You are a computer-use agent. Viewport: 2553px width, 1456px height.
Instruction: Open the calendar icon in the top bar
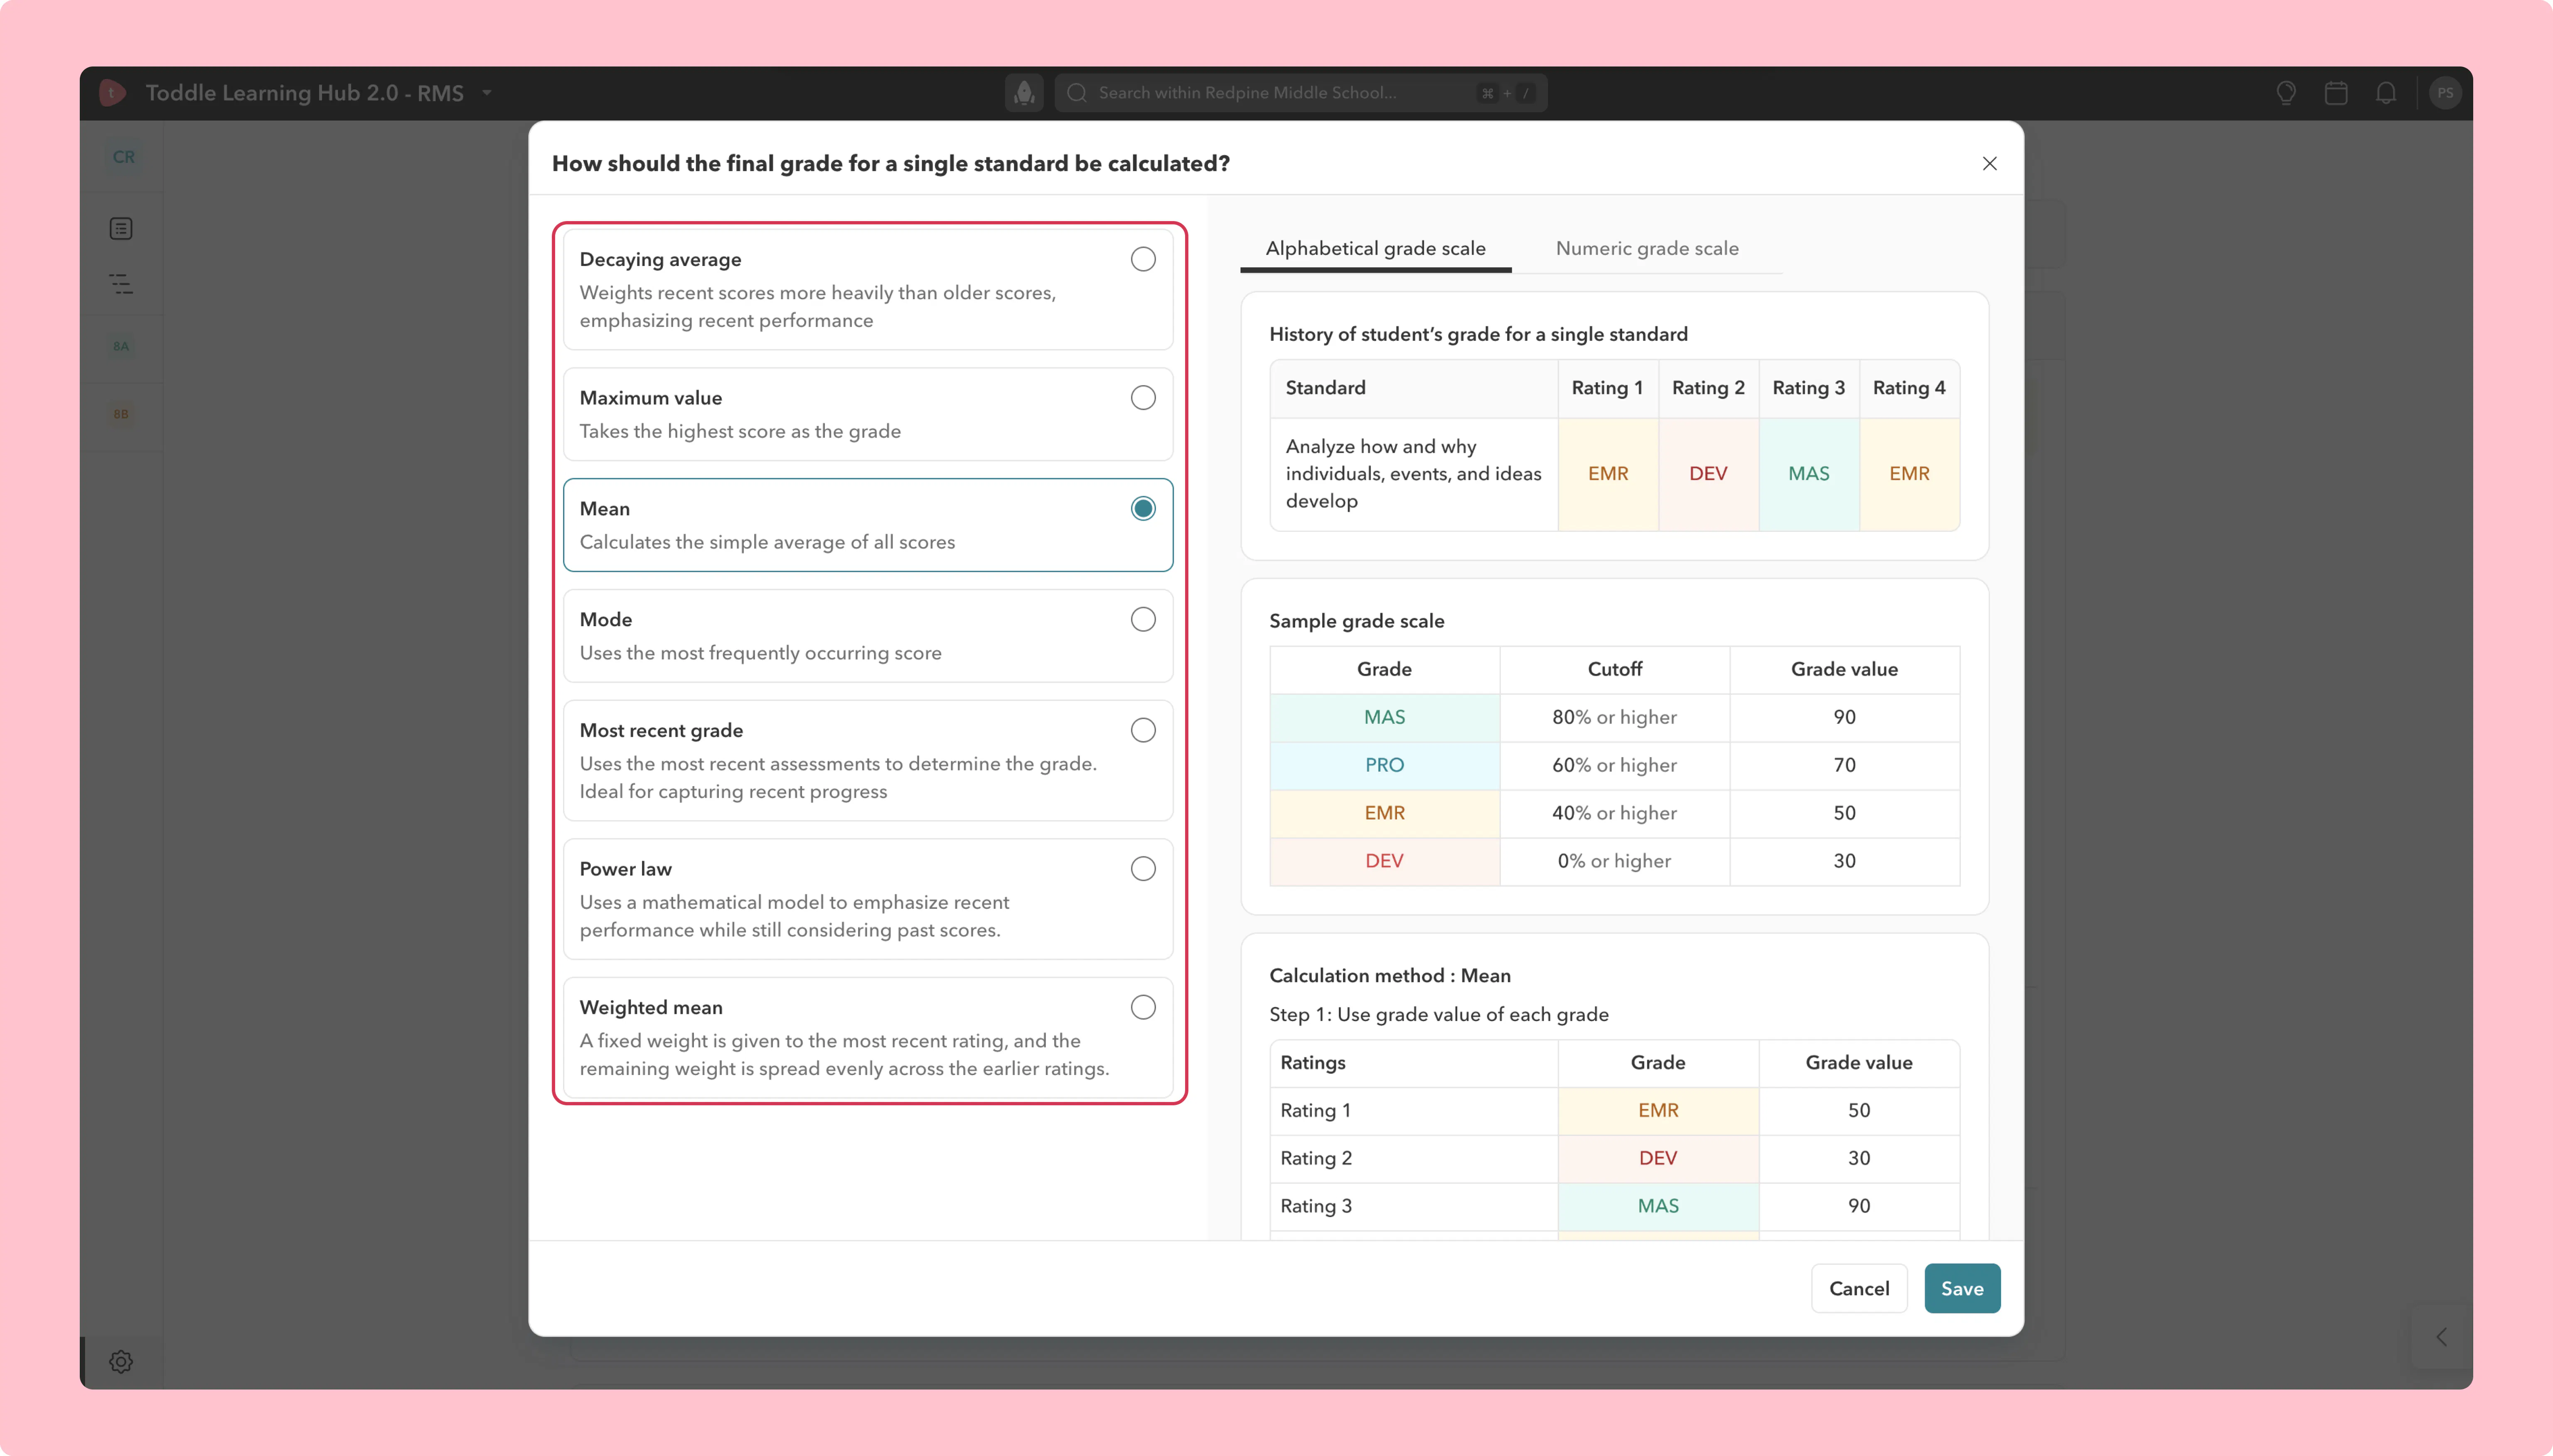coord(2336,93)
